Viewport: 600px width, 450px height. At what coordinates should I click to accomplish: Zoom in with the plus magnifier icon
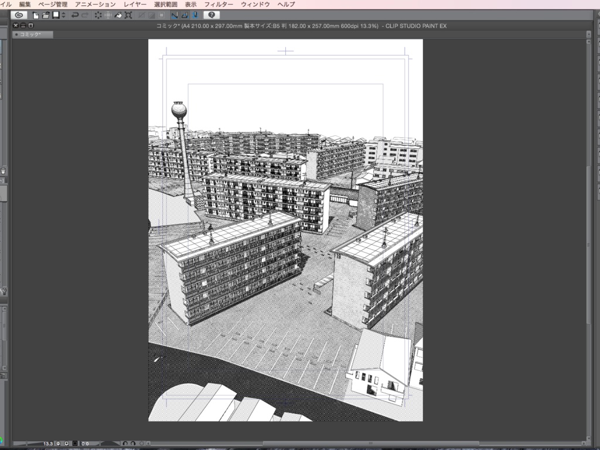point(66,444)
